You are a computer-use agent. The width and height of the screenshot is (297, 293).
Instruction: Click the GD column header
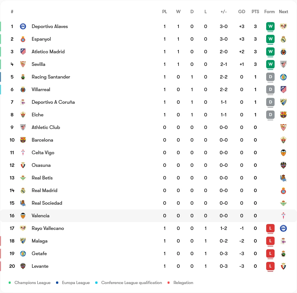coord(242,11)
